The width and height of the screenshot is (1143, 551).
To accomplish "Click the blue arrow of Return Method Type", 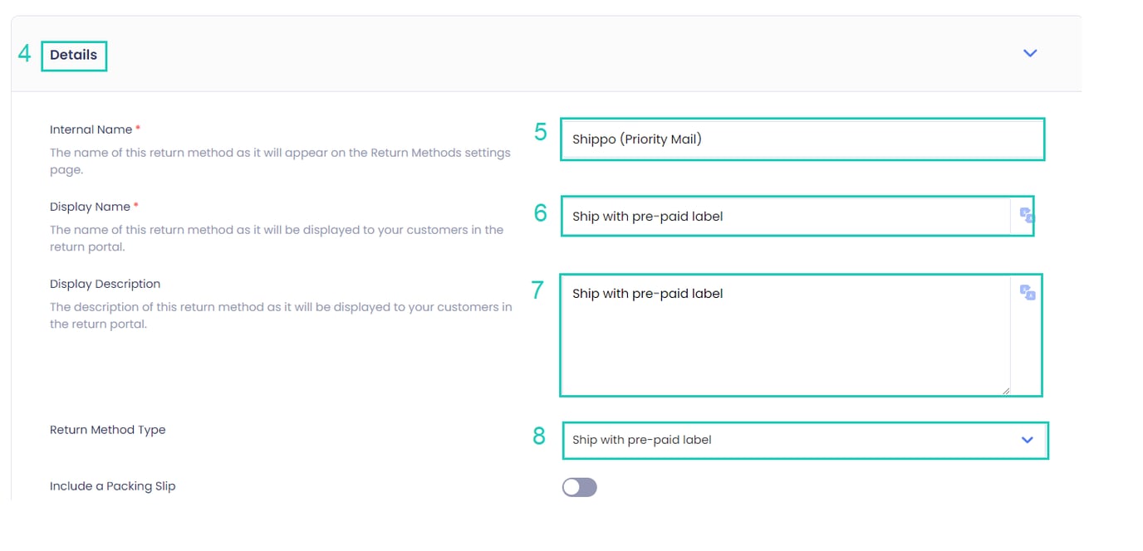I will pos(1028,440).
